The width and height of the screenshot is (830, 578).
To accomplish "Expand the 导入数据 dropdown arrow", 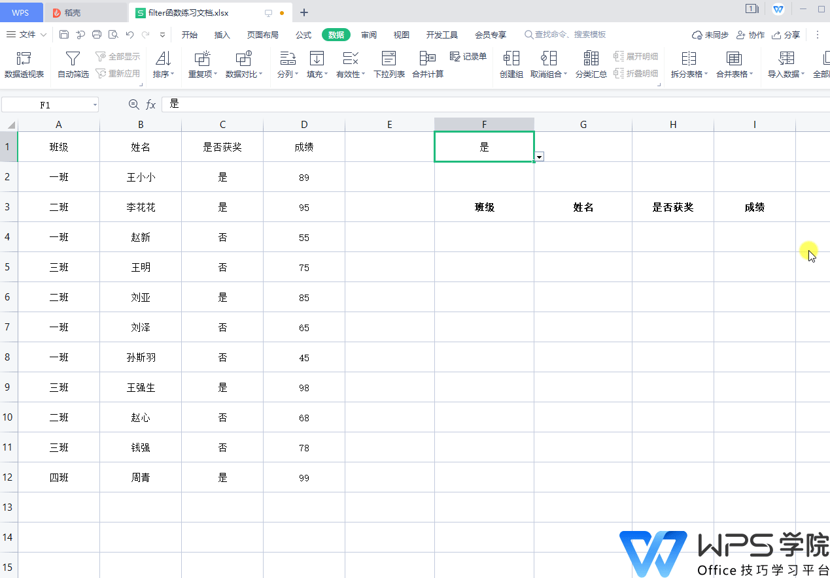I will coord(803,74).
